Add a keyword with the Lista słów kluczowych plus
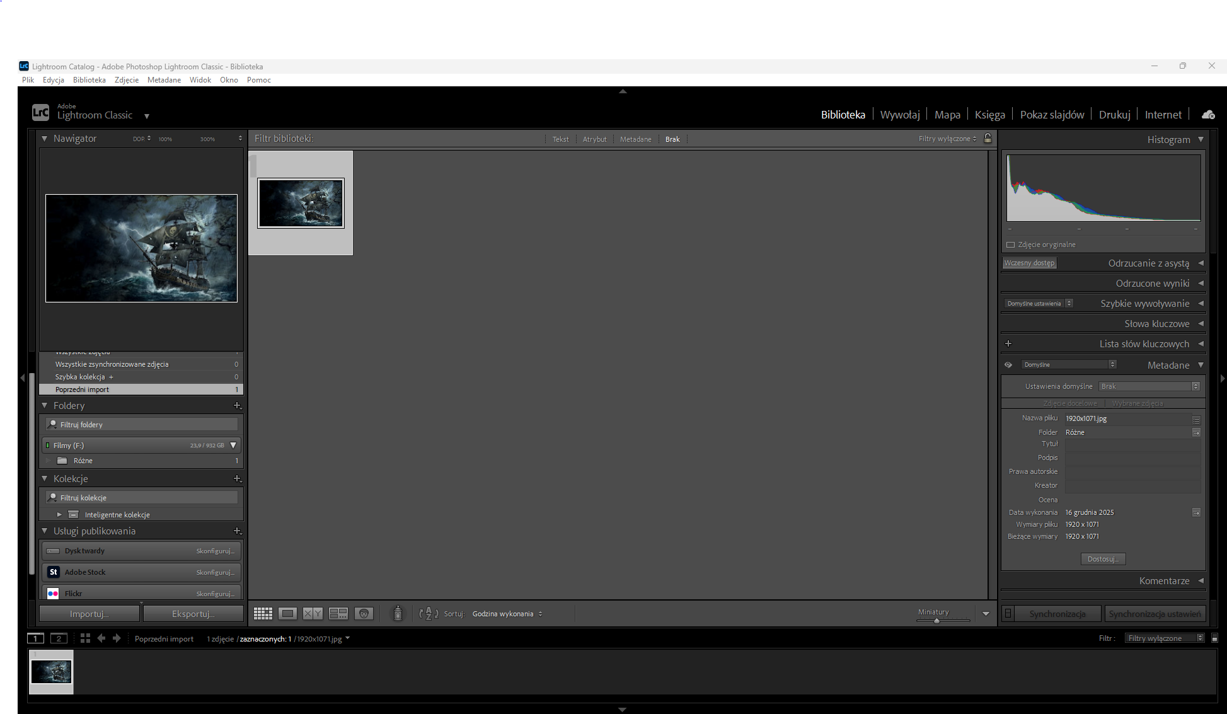Image resolution: width=1227 pixels, height=714 pixels. tap(1008, 343)
